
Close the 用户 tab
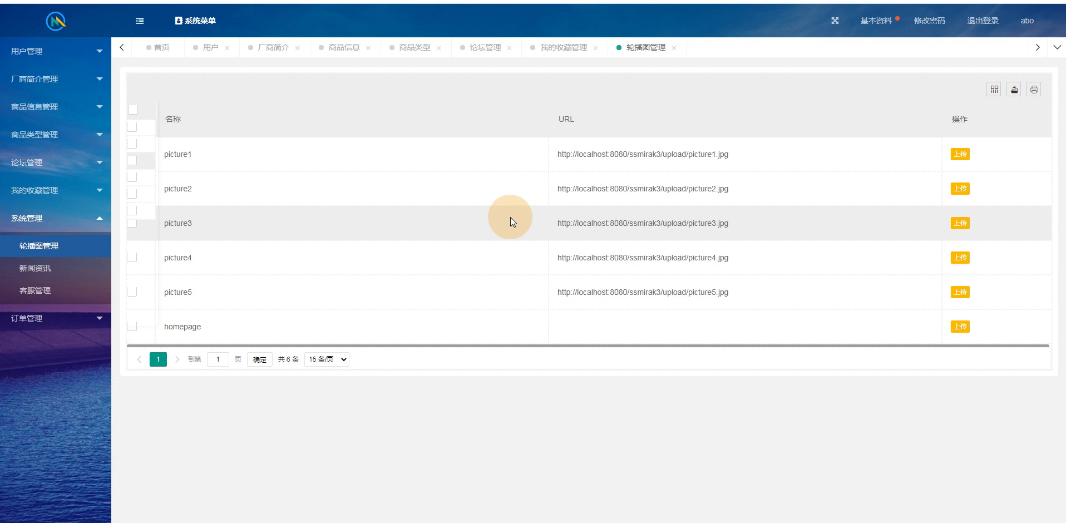227,48
